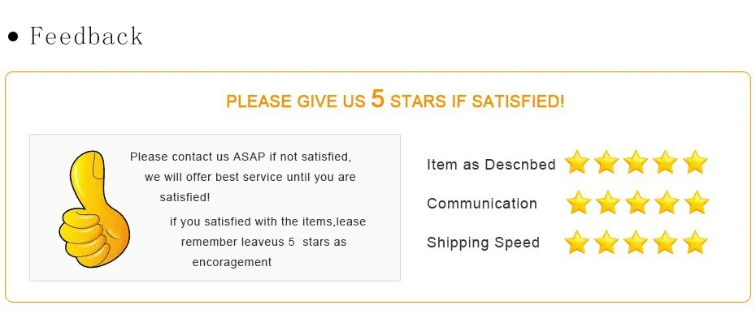Image resolution: width=756 pixels, height=318 pixels.
Task: Click the Communication label
Action: tap(482, 204)
